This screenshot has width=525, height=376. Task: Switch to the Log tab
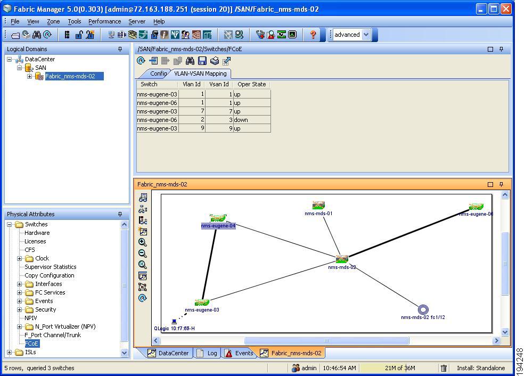click(x=207, y=353)
